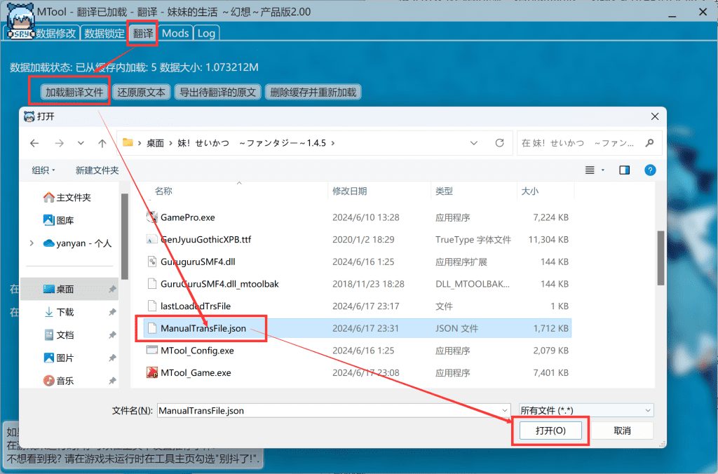
Task: Select the MTool_Game.exe file icon
Action: coord(152,373)
